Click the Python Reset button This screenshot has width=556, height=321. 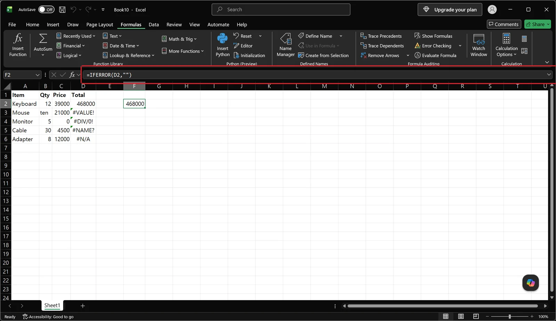click(243, 36)
